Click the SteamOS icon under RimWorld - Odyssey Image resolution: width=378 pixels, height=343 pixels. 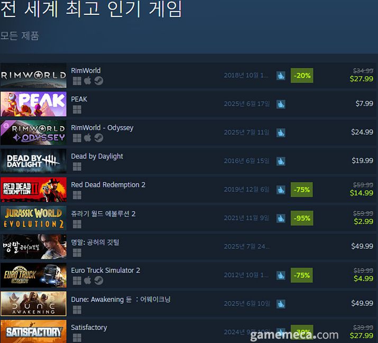coord(99,137)
